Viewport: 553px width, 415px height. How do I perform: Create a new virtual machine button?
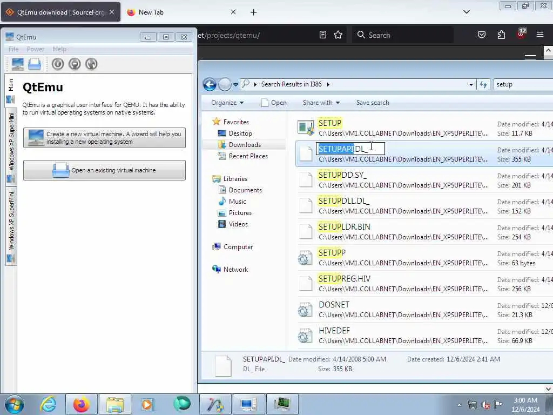[104, 138]
